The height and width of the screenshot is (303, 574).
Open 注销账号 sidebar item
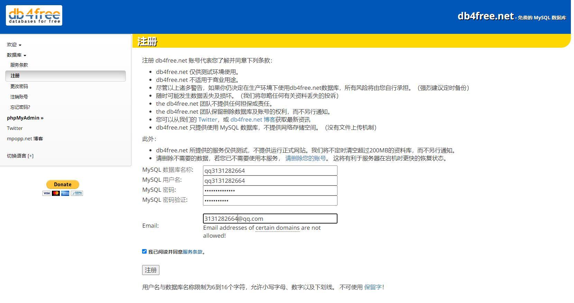click(19, 97)
